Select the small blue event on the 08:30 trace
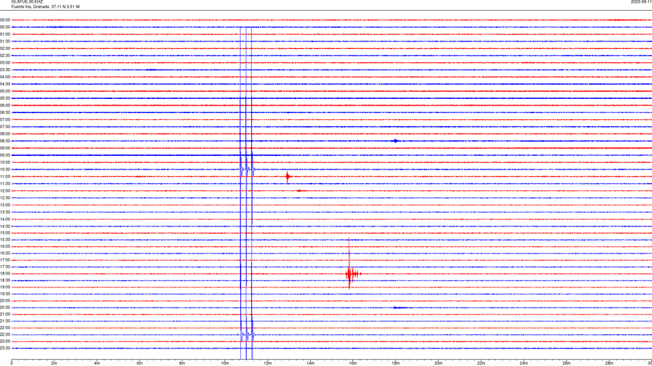652x366 pixels. [x=395, y=141]
